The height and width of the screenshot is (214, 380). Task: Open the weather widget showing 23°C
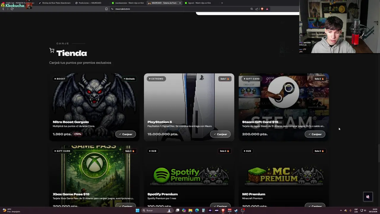[11, 210]
